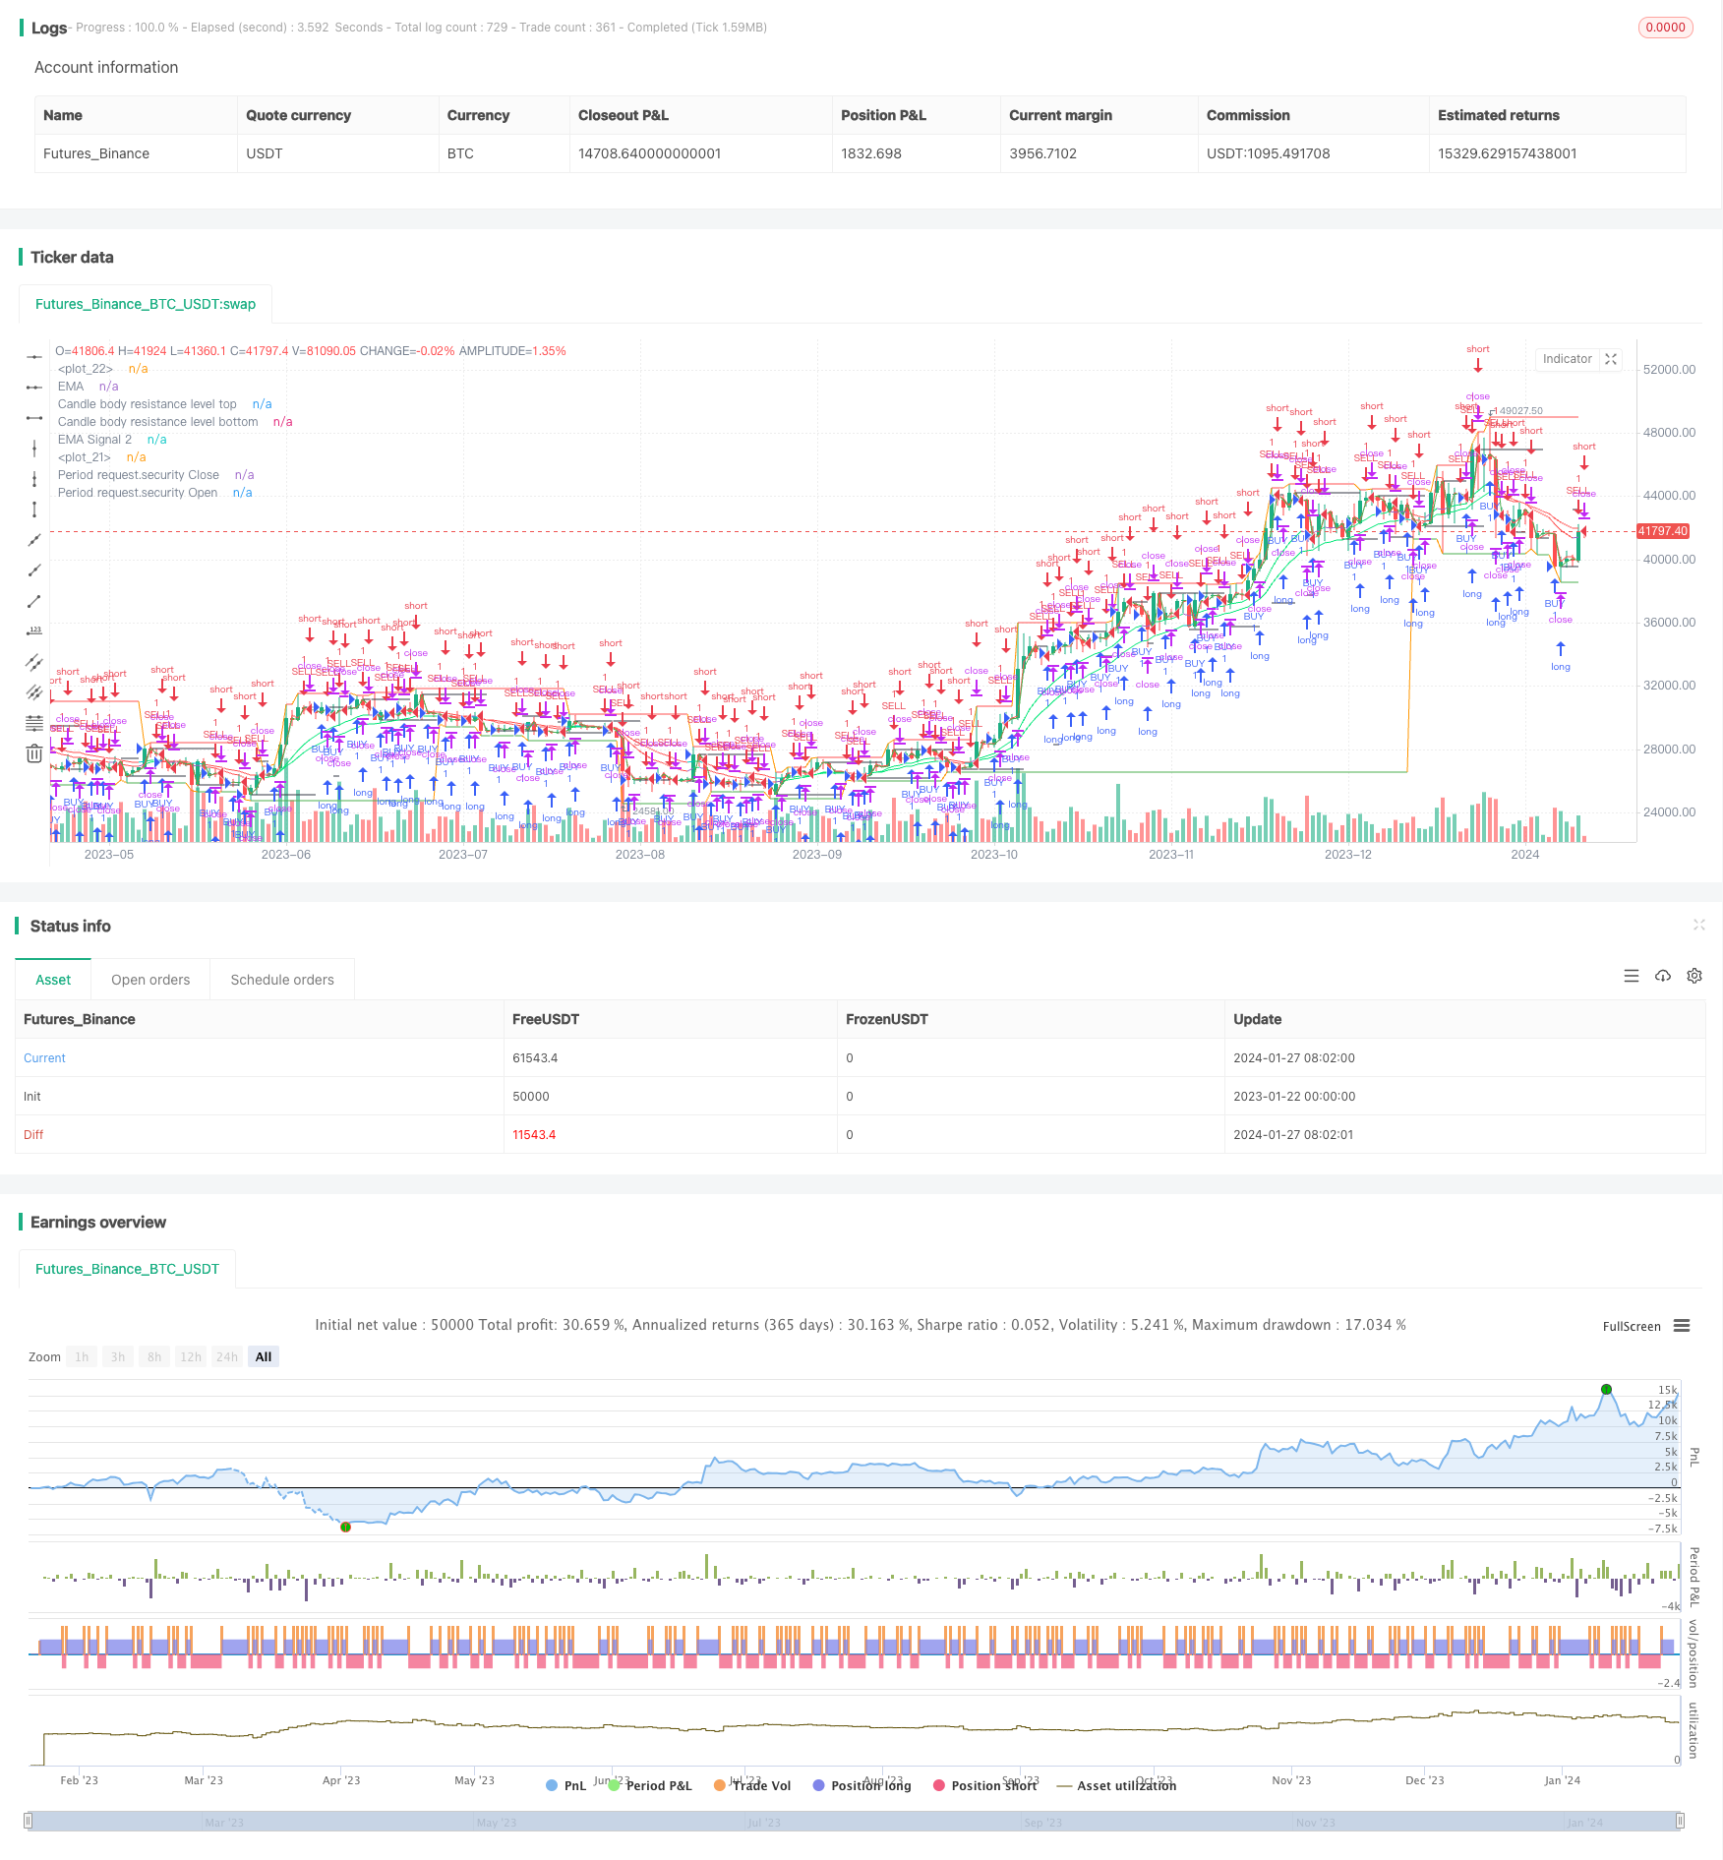This screenshot has width=1723, height=1860.
Task: Open the Indicator panel on chart
Action: (x=1567, y=359)
